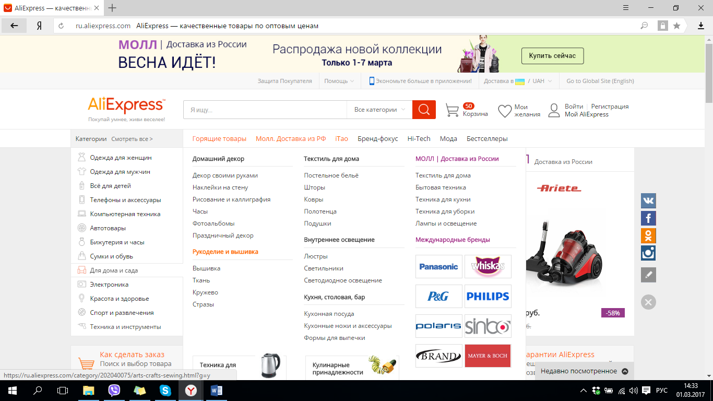Image resolution: width=713 pixels, height=401 pixels.
Task: Open Polaris brand logo
Action: (x=439, y=326)
